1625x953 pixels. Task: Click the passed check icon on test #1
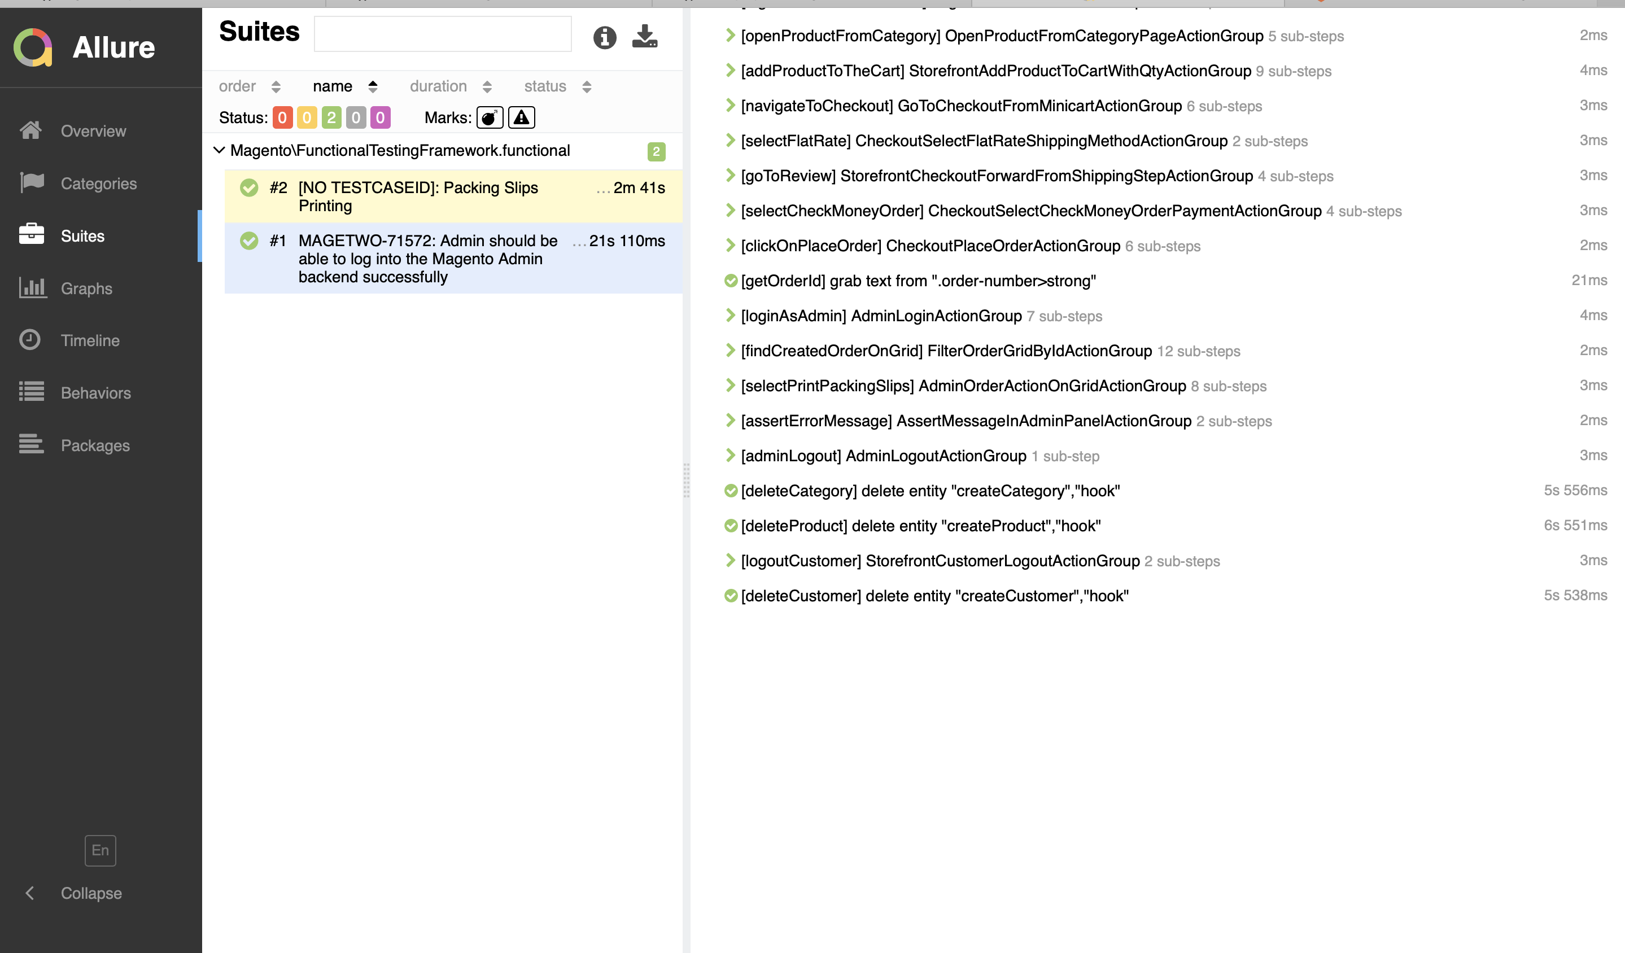click(x=249, y=241)
